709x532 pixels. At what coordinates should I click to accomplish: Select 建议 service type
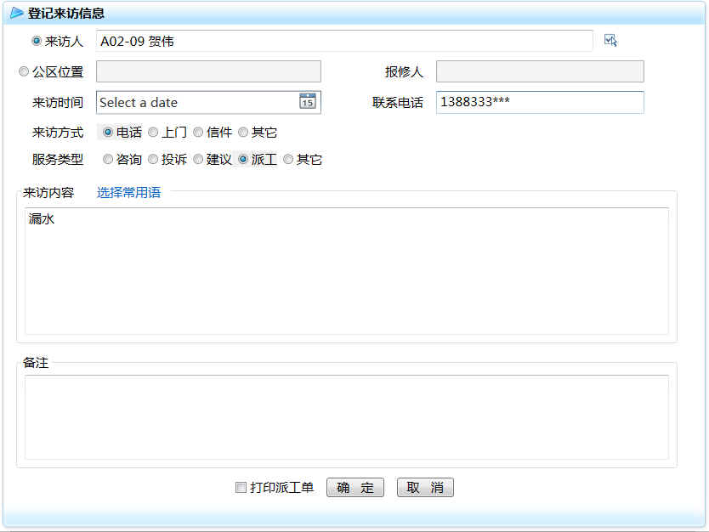pyautogui.click(x=198, y=159)
